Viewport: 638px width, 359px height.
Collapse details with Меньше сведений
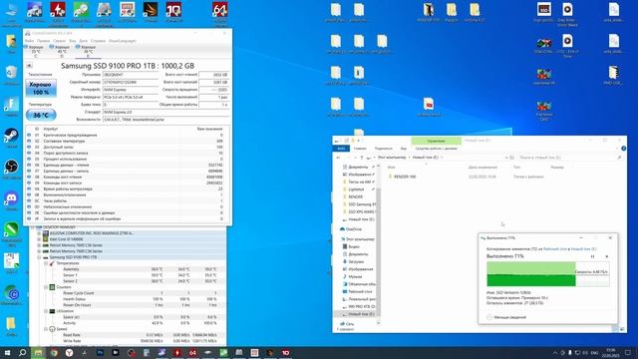(x=506, y=317)
